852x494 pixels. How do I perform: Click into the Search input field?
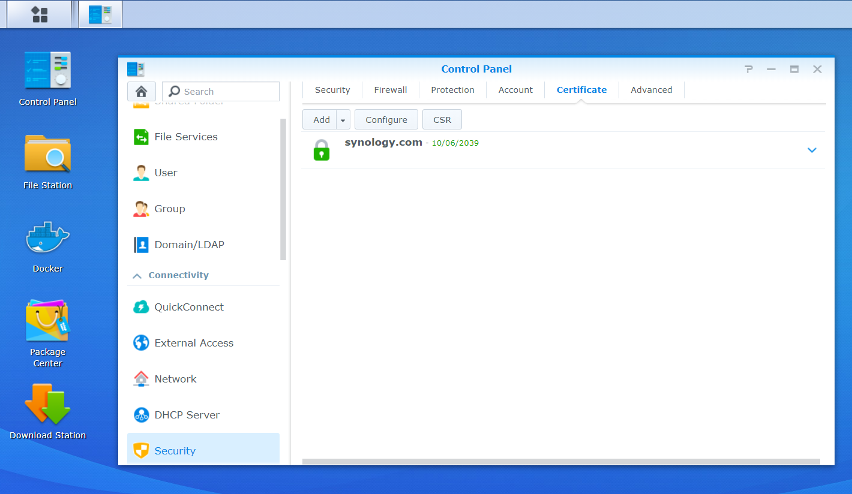coord(221,91)
